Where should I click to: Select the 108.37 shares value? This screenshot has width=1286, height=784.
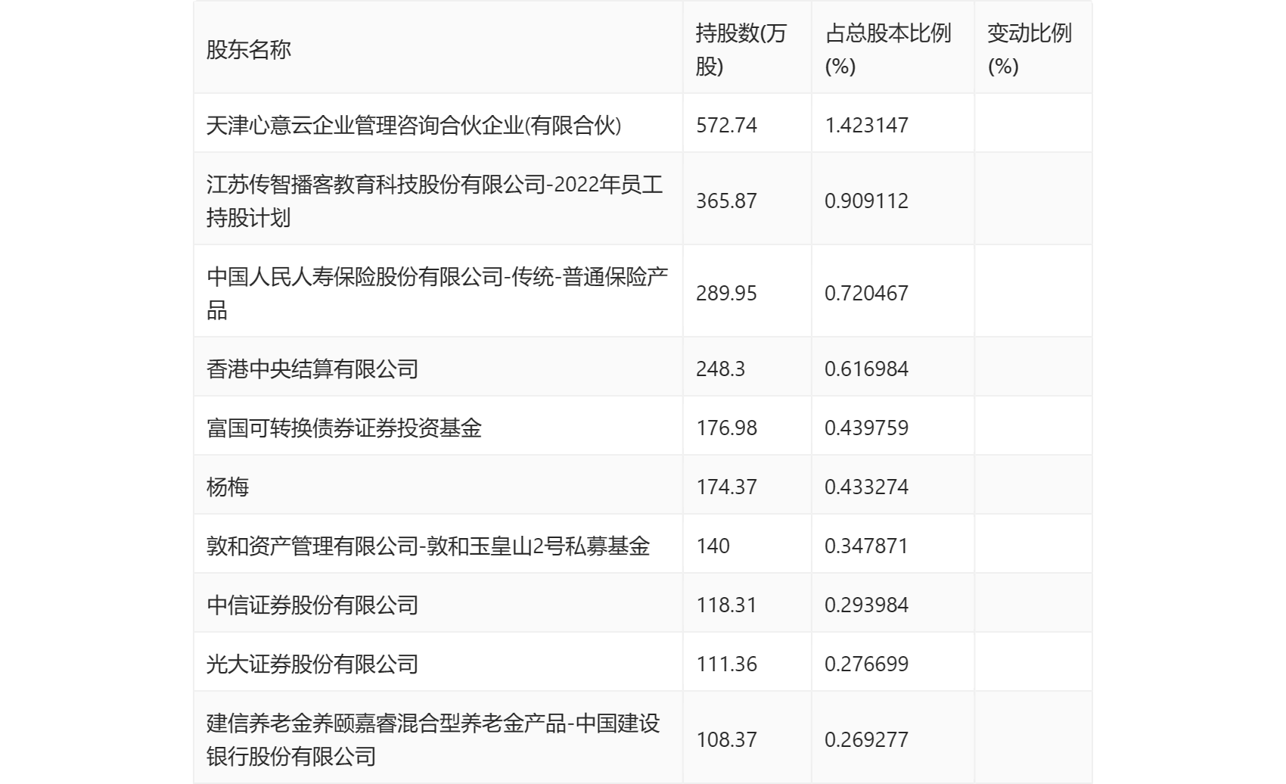[x=726, y=739]
